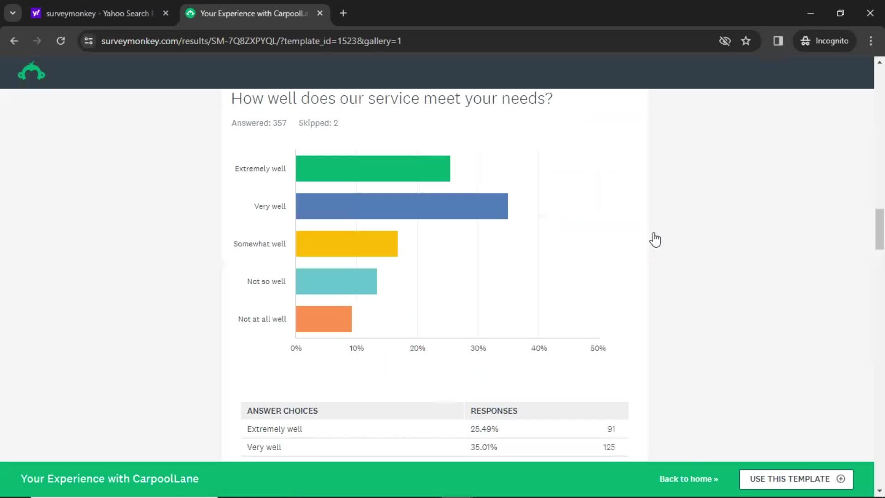Click the 'Answered: 357' text
This screenshot has width=885, height=498.
point(259,123)
